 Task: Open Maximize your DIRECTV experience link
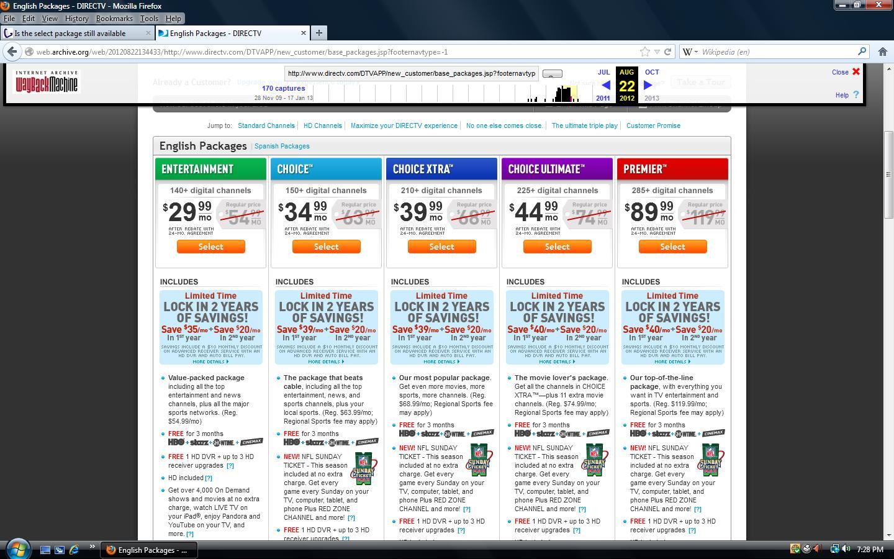[404, 125]
